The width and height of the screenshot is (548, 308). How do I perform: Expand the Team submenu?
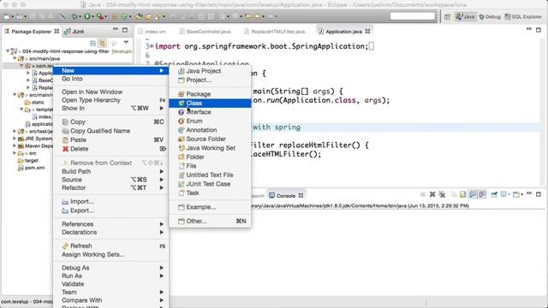[x=110, y=292]
